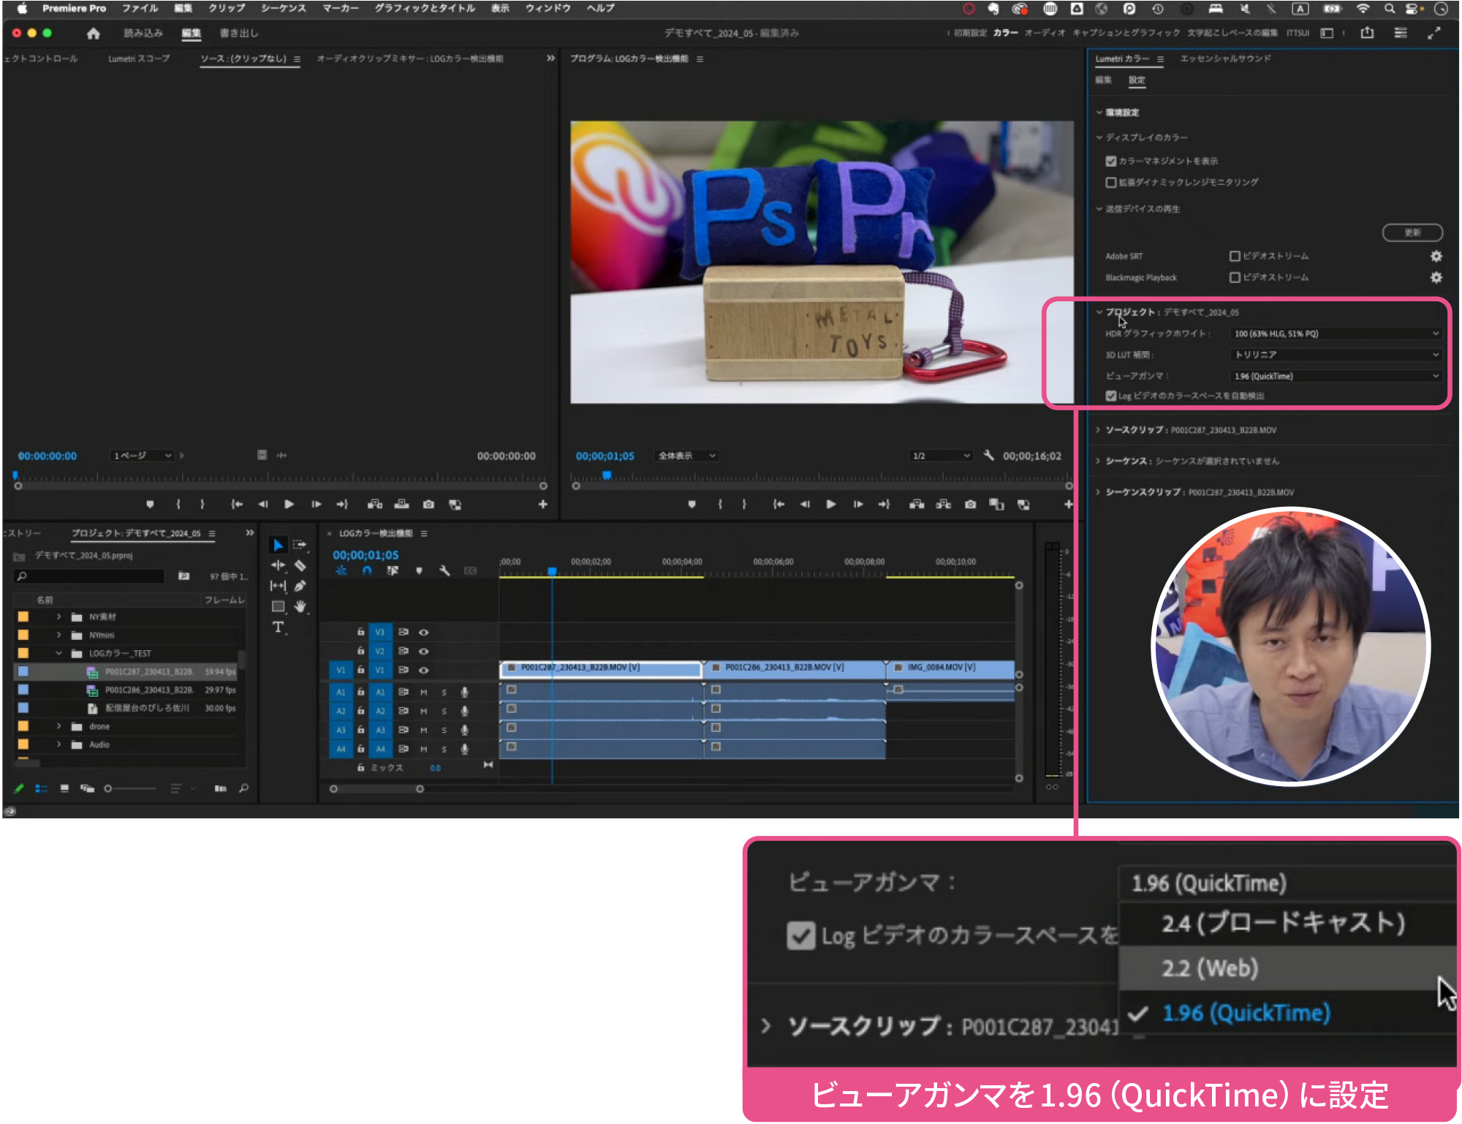This screenshot has width=1462, height=1124.
Task: Enable Adobe SRT video stream checkbox
Action: [x=1235, y=256]
